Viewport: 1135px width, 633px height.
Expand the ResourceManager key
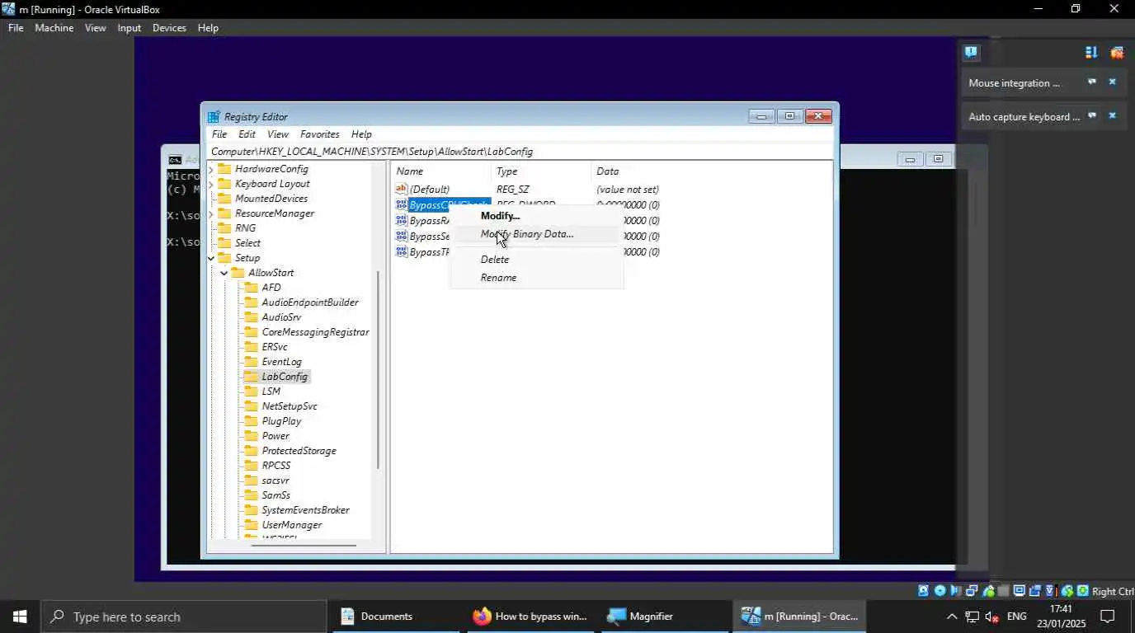[x=211, y=213]
